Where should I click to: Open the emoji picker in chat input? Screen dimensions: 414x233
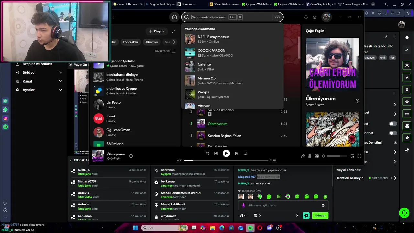[323, 205]
